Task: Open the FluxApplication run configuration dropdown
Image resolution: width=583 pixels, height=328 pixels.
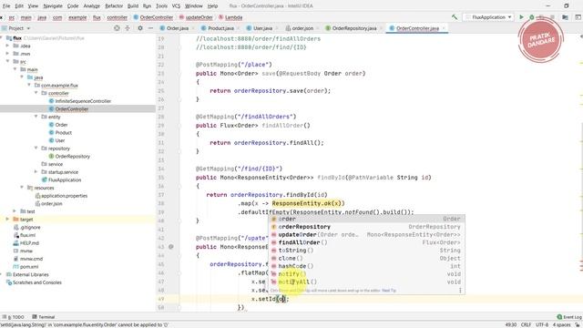Action: pyautogui.click(x=488, y=17)
